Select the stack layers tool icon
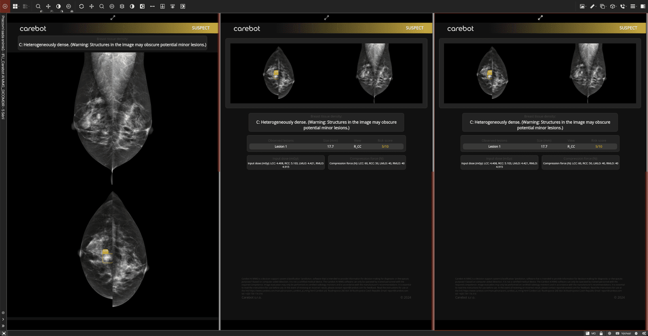Viewport: 648px width, 336px height. coord(122,6)
